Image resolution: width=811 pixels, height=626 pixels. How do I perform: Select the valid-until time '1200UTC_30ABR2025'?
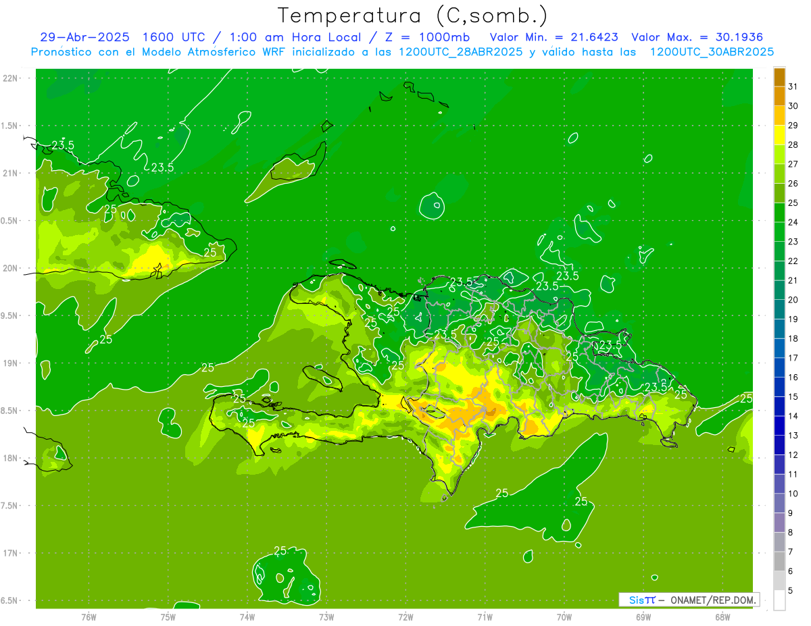coord(712,52)
